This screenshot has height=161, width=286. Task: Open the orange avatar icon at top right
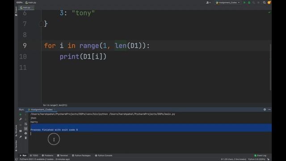click(x=269, y=3)
